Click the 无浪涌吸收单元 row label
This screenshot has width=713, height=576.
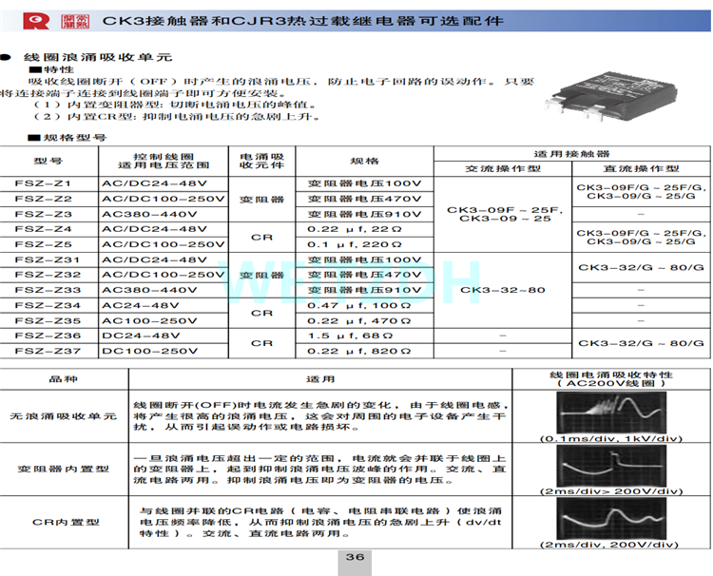point(64,416)
